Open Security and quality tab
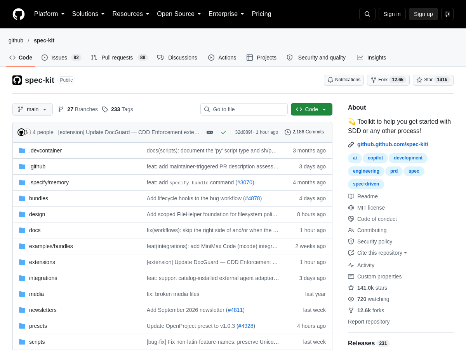Viewport: 466px width, 350px height. tap(316, 58)
